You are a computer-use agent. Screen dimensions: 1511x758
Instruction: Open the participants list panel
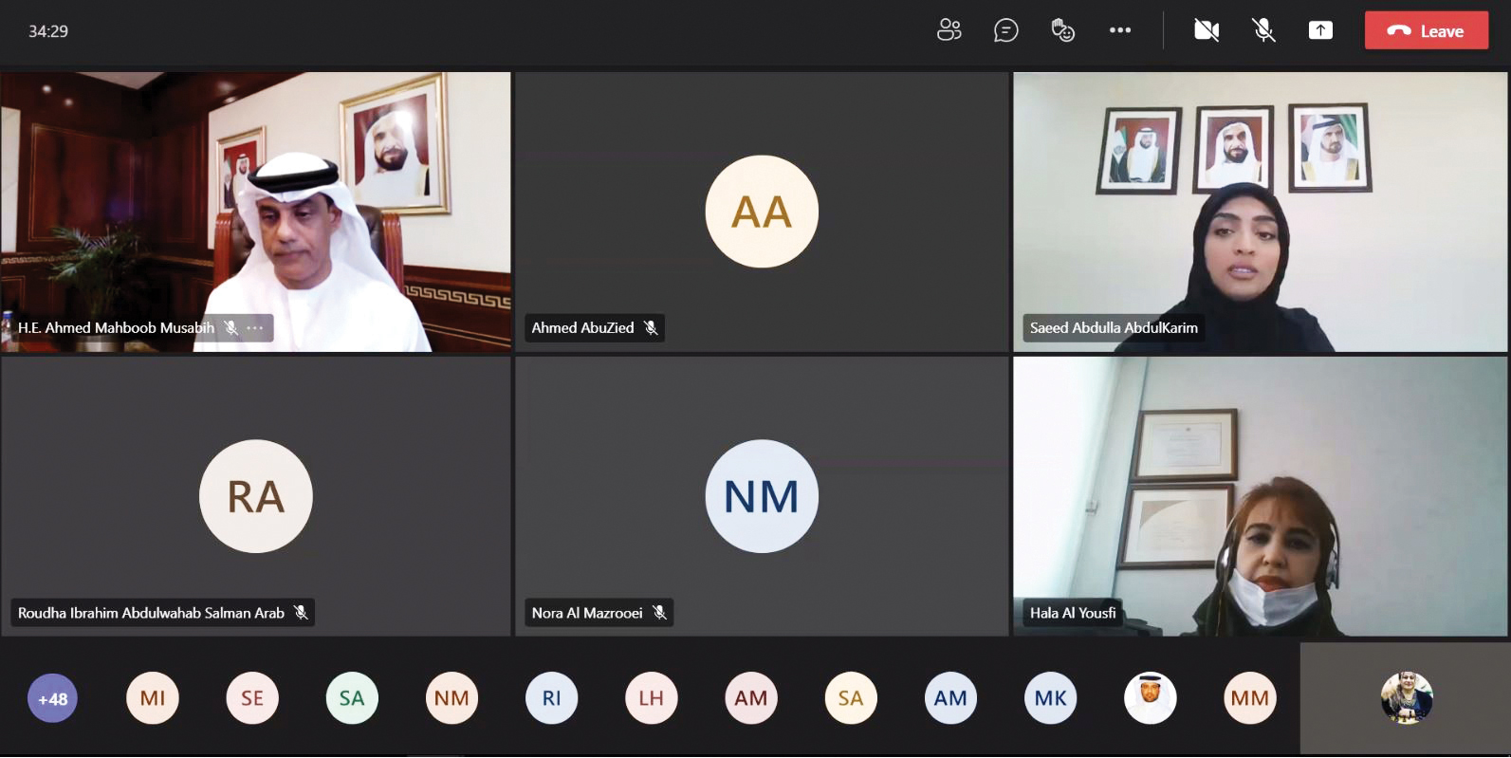click(949, 31)
